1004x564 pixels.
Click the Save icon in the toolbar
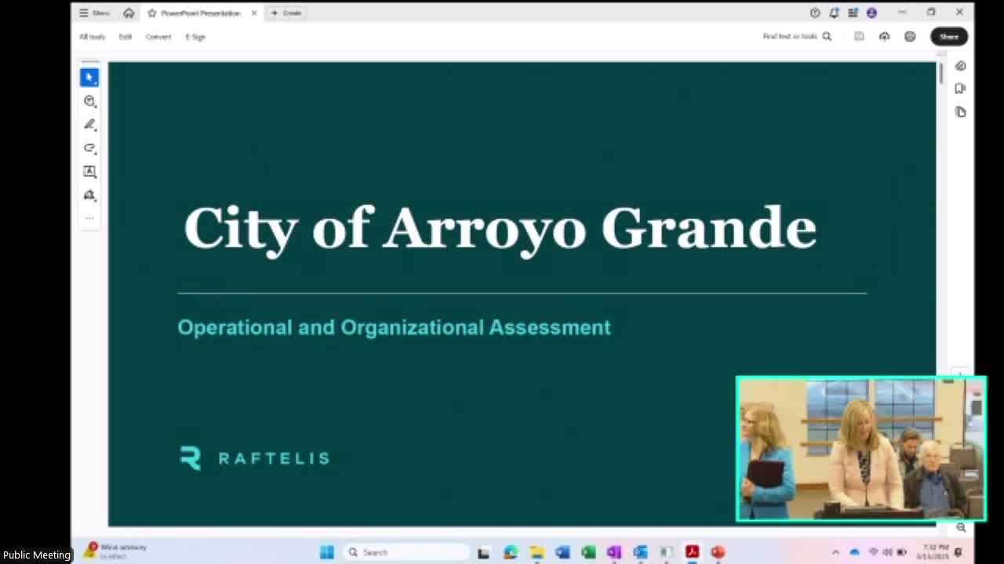point(859,36)
